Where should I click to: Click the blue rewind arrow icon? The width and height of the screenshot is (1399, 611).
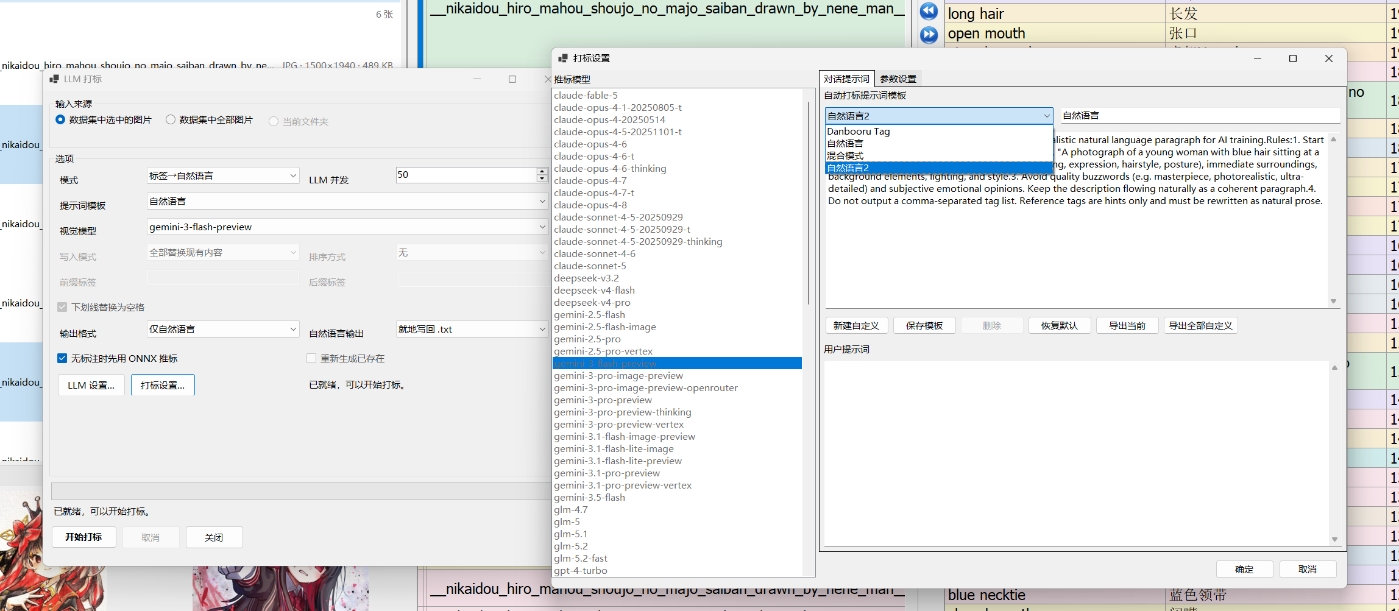929,11
